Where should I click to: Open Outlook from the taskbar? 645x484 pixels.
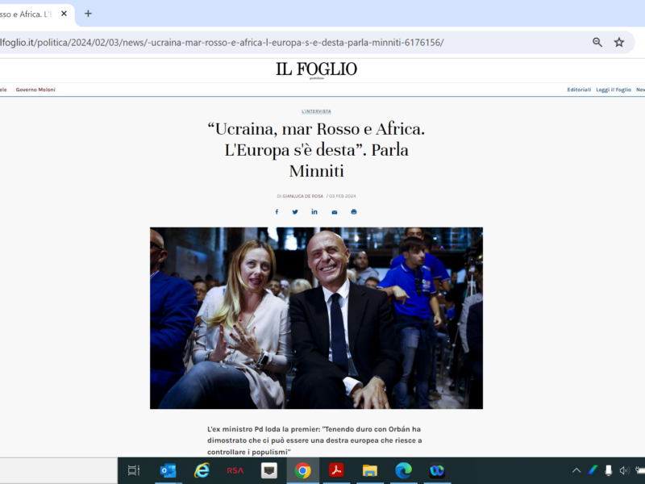pyautogui.click(x=168, y=470)
